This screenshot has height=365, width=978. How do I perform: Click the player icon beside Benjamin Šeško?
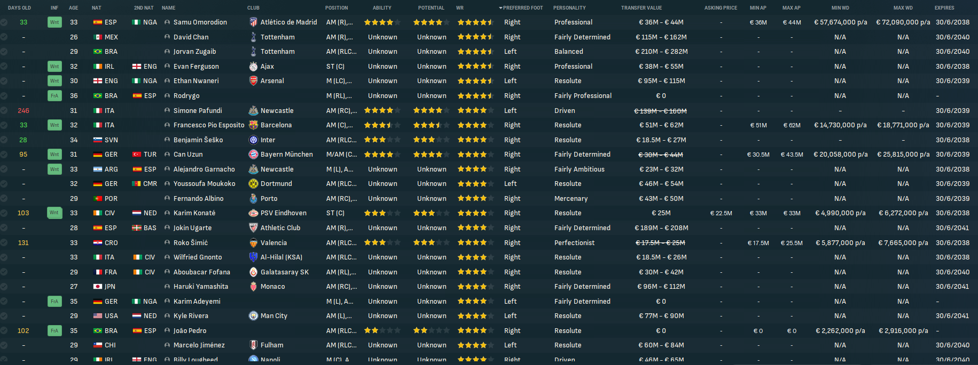tap(167, 140)
